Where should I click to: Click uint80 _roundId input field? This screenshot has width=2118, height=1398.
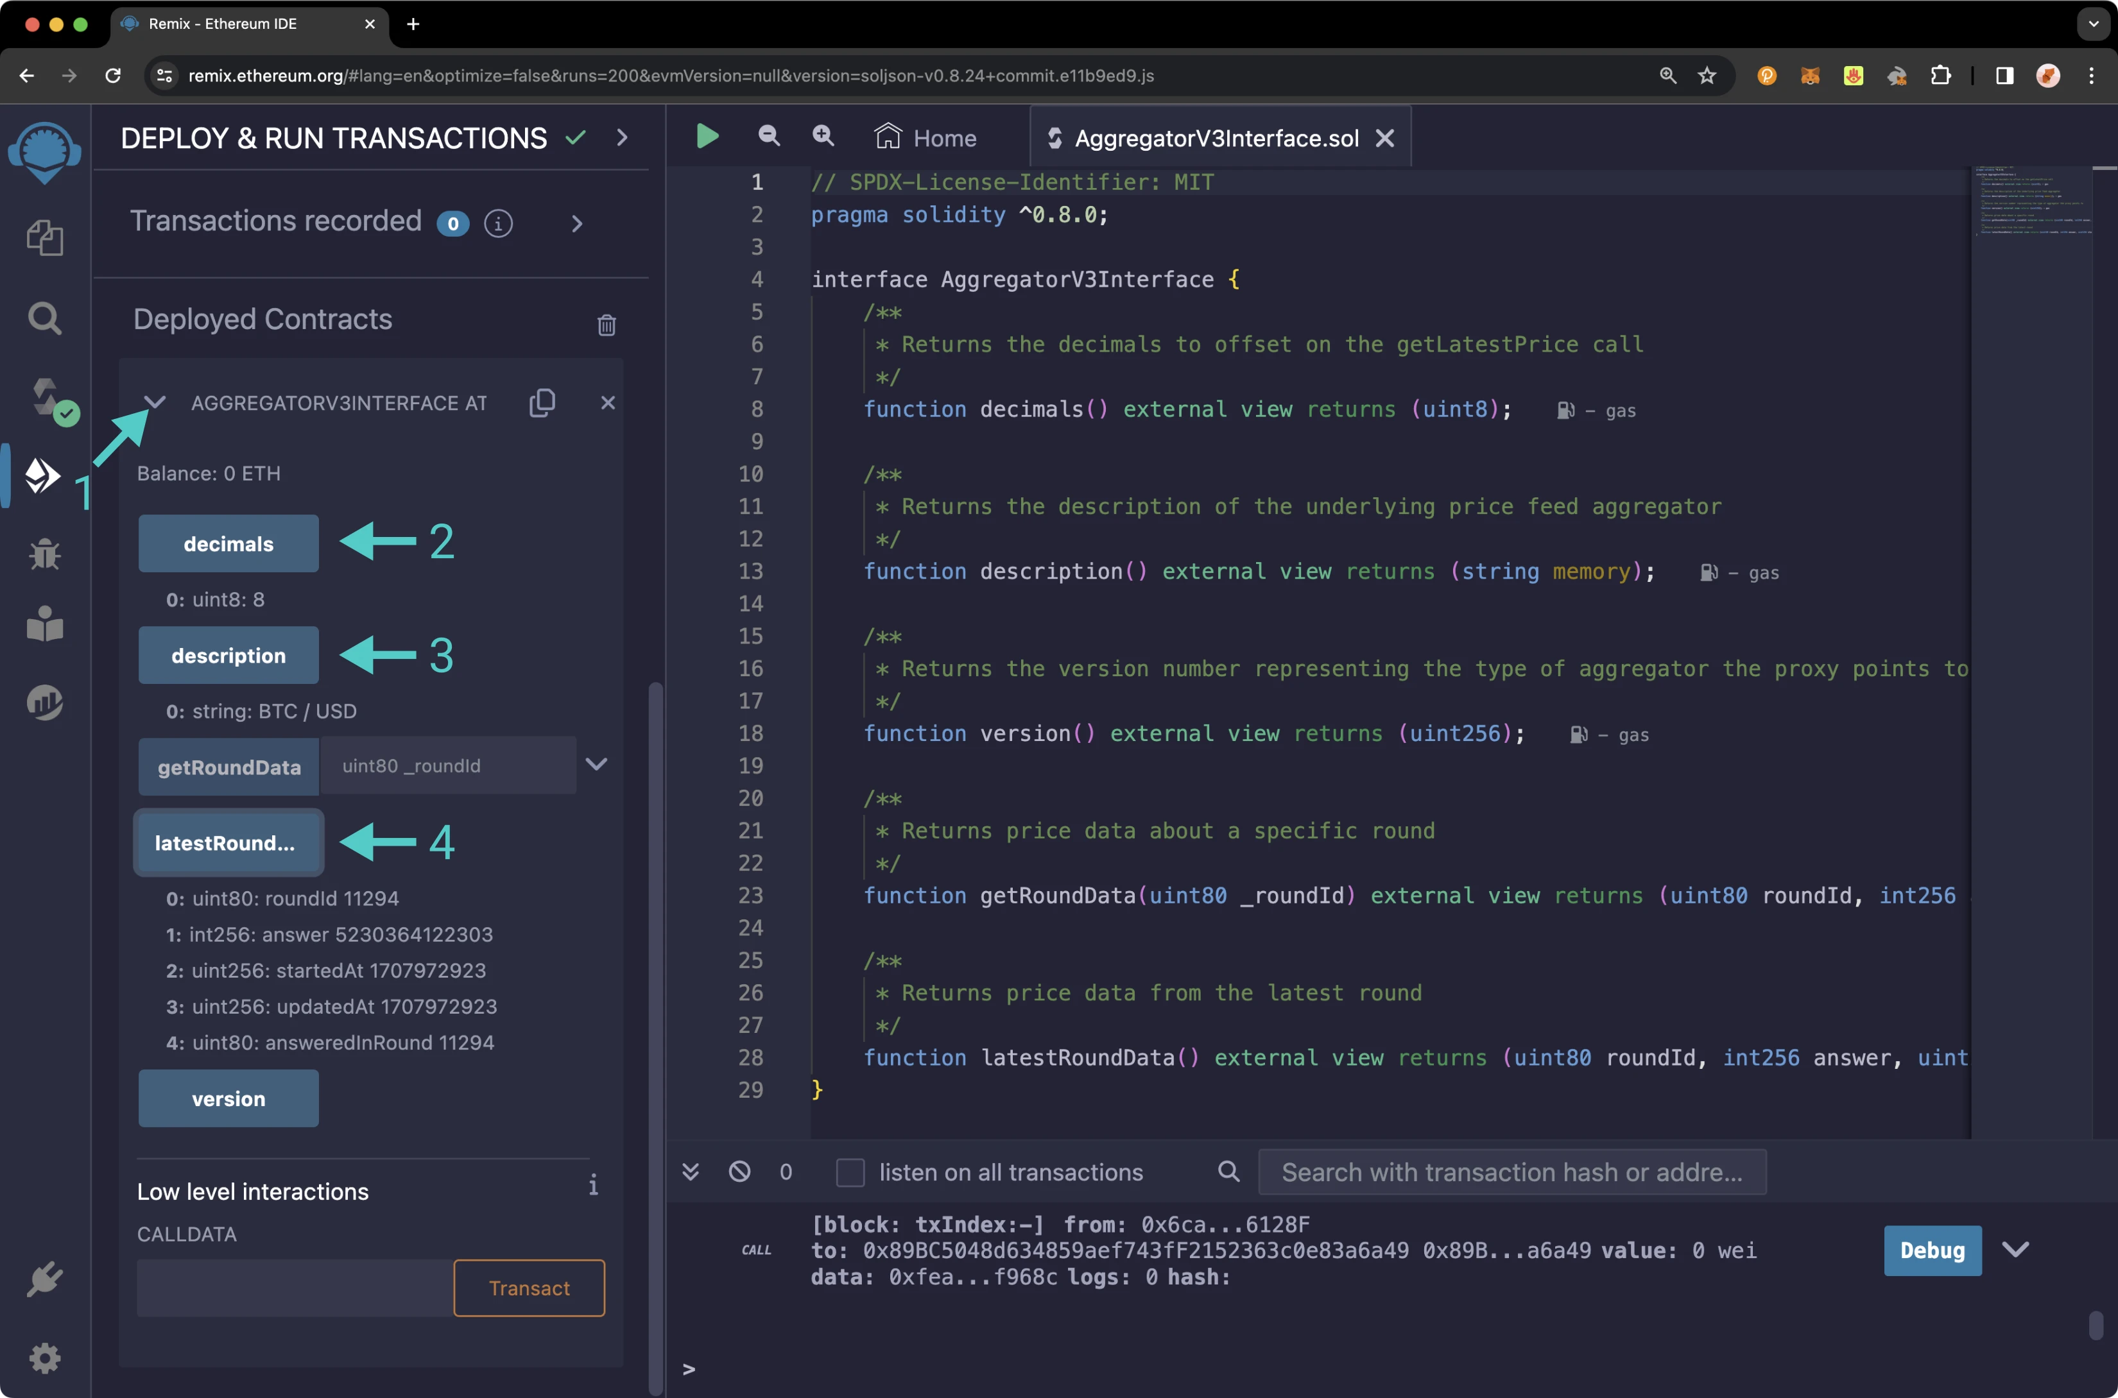pyautogui.click(x=448, y=766)
